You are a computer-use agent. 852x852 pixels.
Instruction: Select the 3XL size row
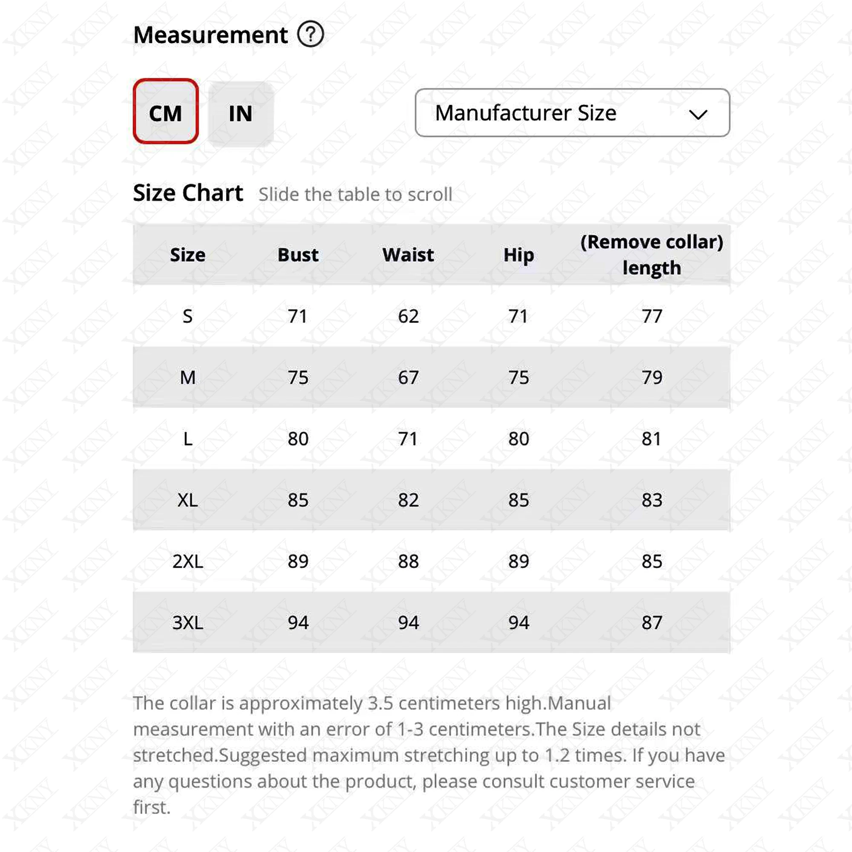431,623
